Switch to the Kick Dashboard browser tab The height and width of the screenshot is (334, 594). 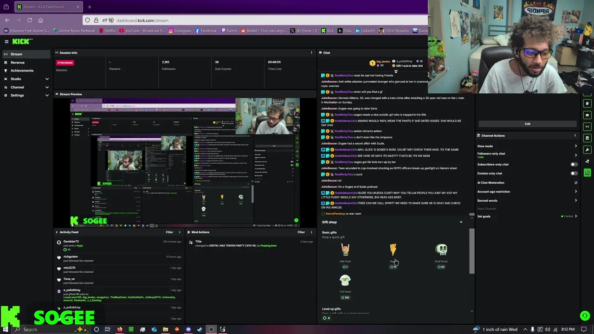[48, 7]
